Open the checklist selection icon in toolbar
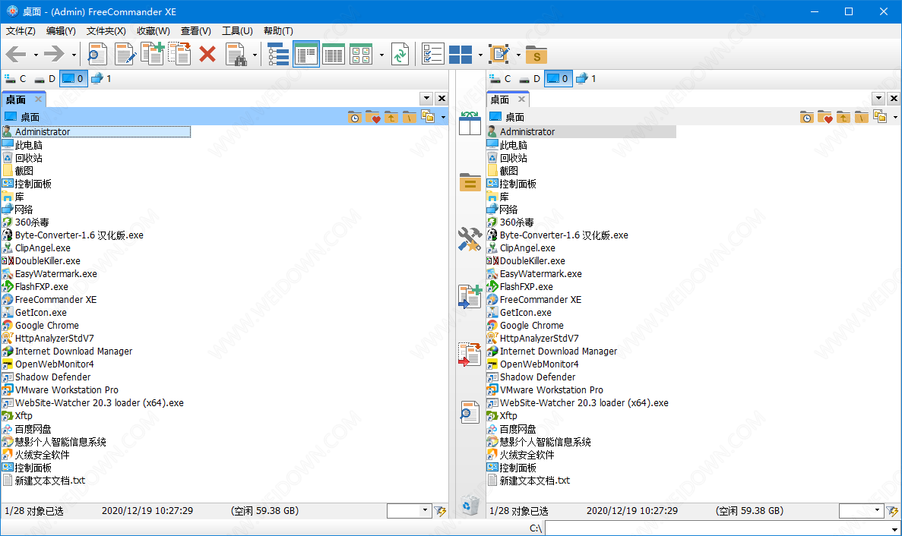This screenshot has height=536, width=902. [432, 55]
